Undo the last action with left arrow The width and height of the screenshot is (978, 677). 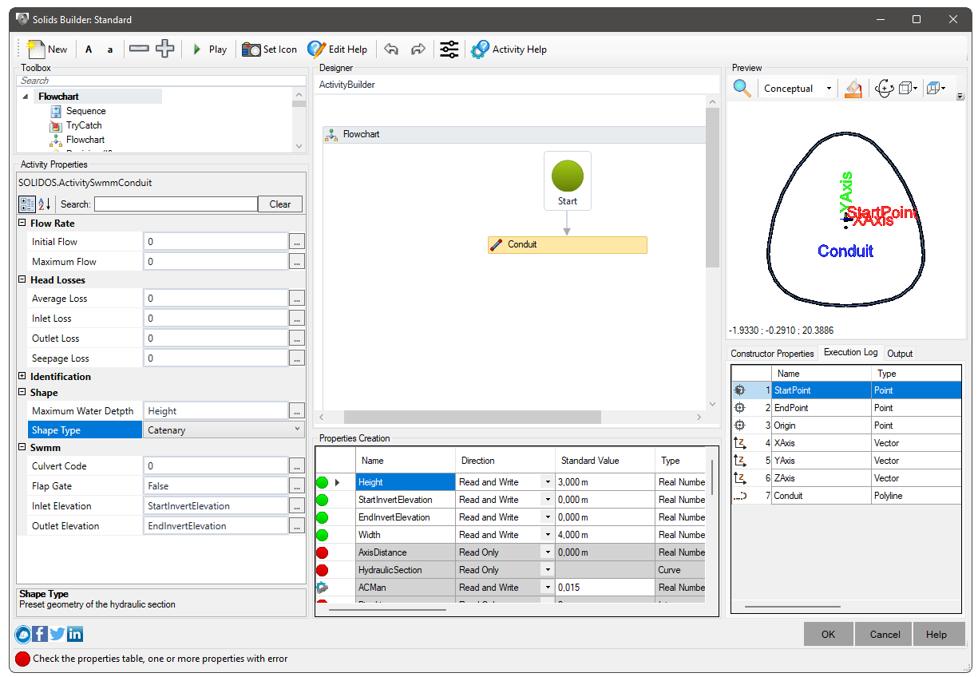(x=391, y=49)
